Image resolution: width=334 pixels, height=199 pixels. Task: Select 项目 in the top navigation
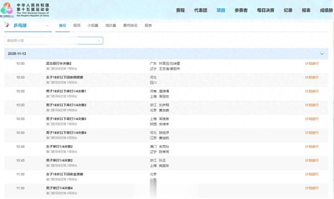[x=221, y=10]
